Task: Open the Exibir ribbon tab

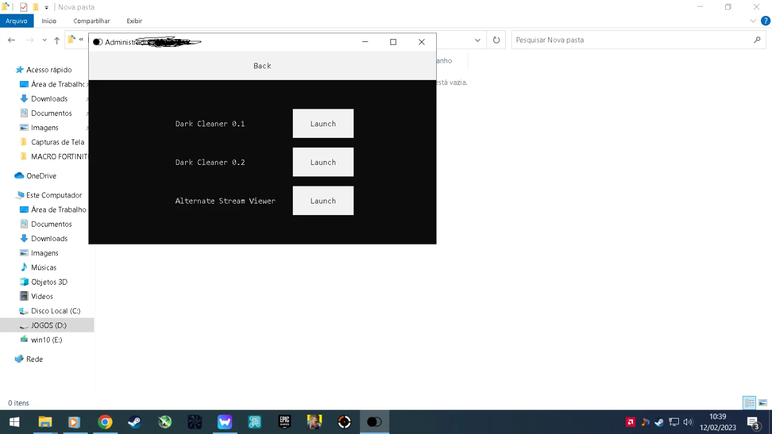Action: click(135, 21)
